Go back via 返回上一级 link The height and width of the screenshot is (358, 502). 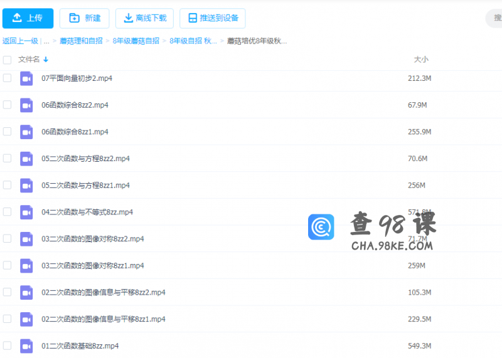pos(20,41)
